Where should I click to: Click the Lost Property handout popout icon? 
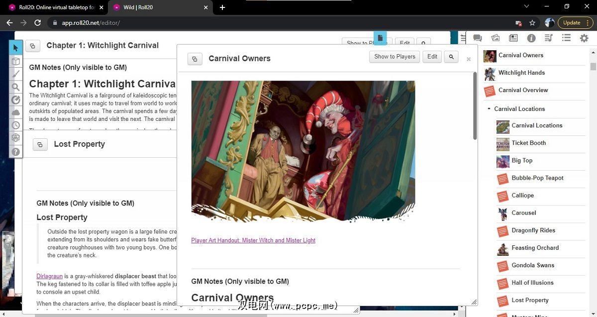(x=40, y=144)
